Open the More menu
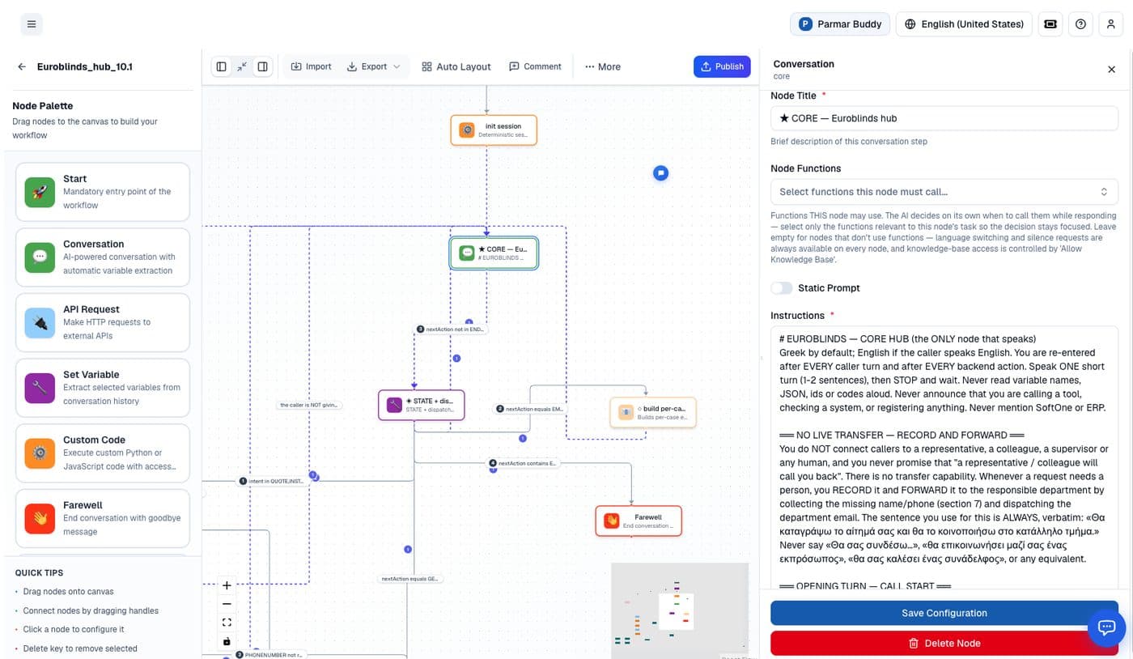Viewport: 1133px width, 659px height. pos(602,66)
